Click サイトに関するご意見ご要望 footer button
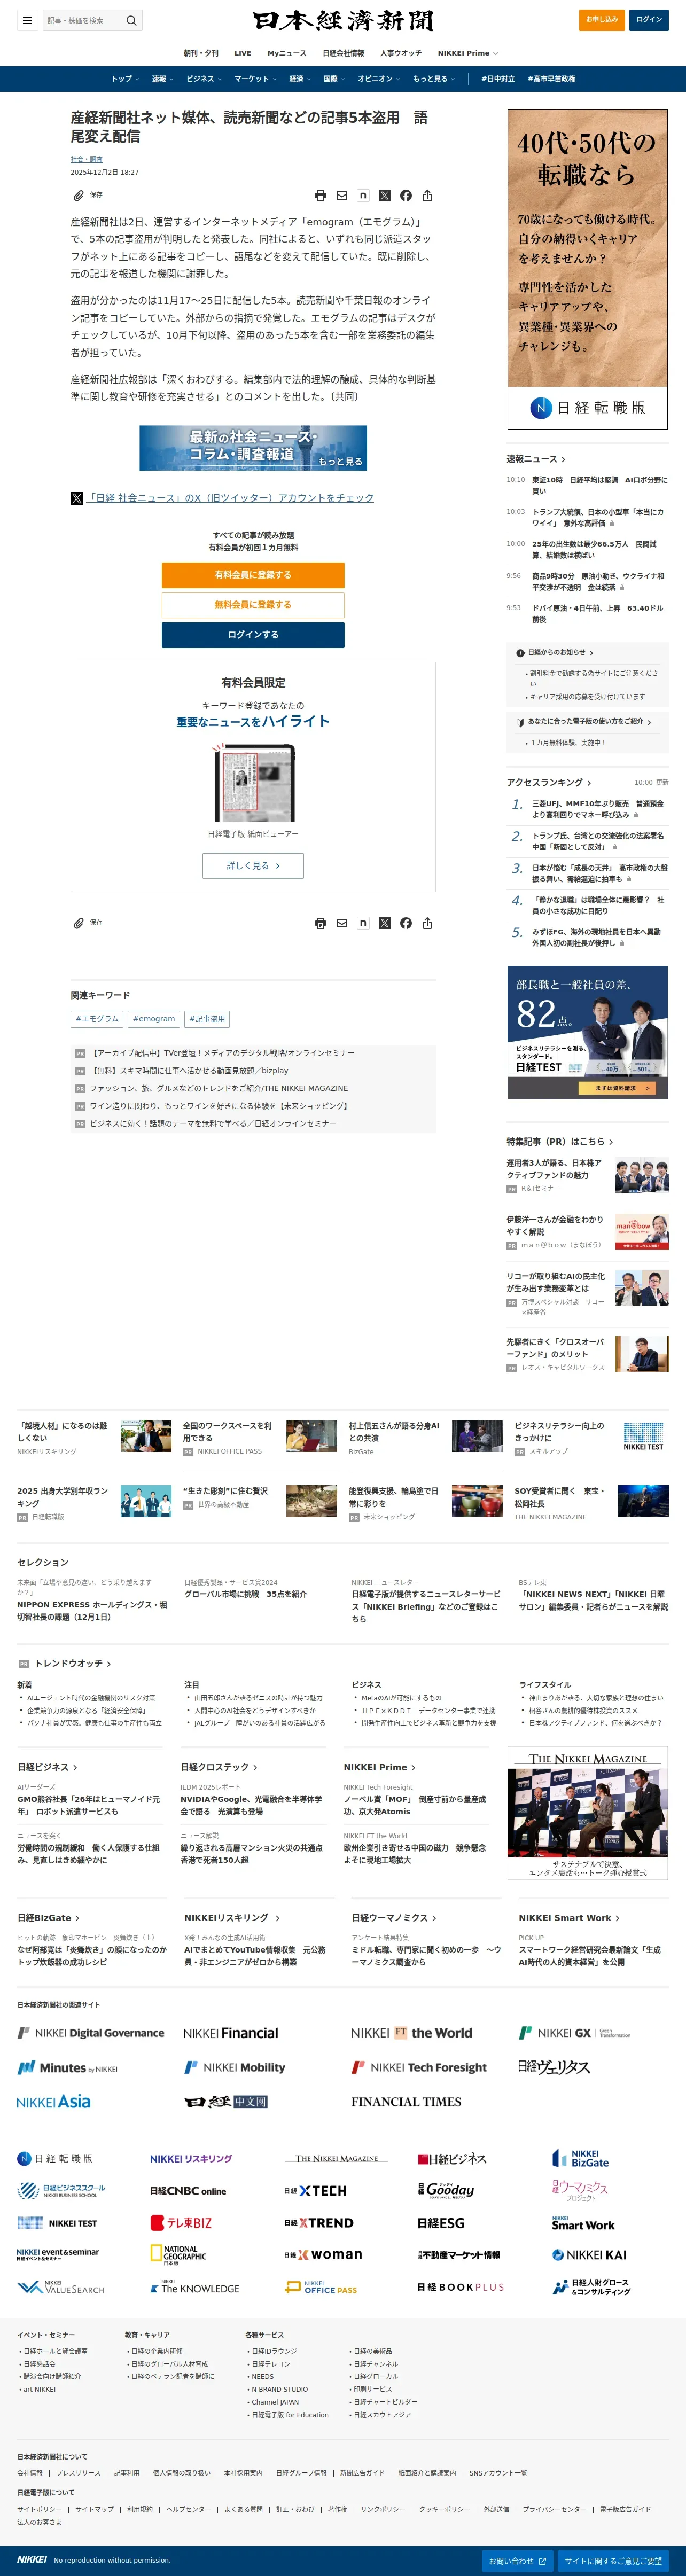This screenshot has height=2576, width=686. [x=613, y=2561]
